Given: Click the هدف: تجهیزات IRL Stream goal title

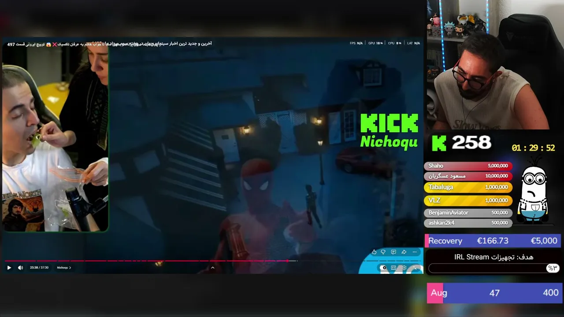Looking at the screenshot, I should coord(493,257).
